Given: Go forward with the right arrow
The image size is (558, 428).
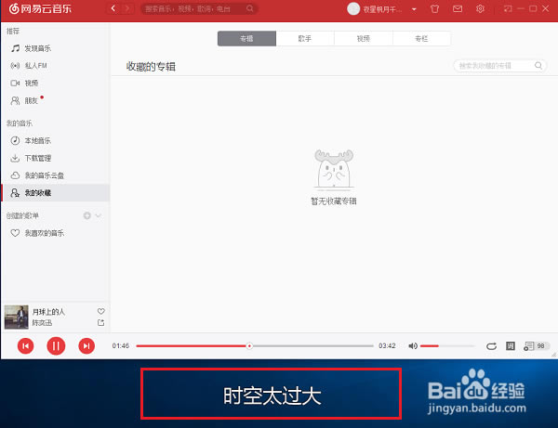Looking at the screenshot, I should [x=127, y=8].
